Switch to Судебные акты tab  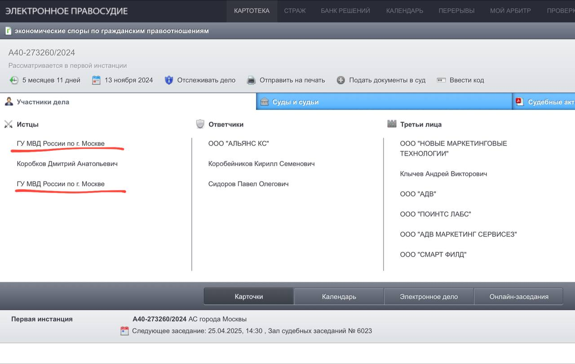click(x=544, y=101)
